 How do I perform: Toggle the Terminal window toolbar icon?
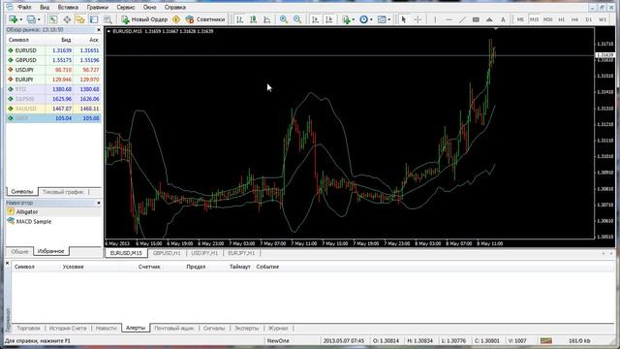[x=94, y=19]
